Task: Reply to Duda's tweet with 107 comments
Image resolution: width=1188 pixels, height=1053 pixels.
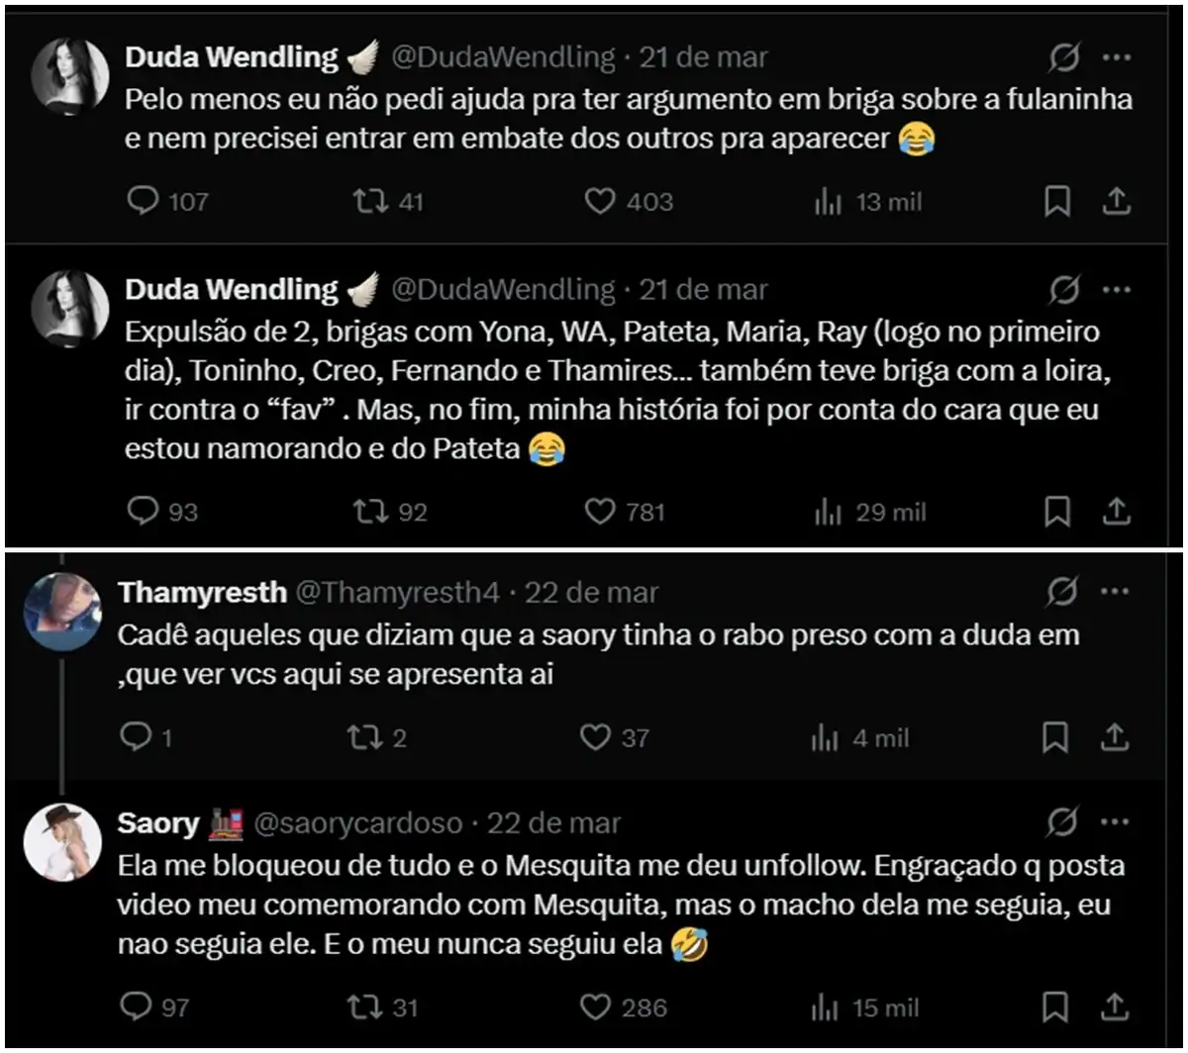Action: tap(145, 202)
